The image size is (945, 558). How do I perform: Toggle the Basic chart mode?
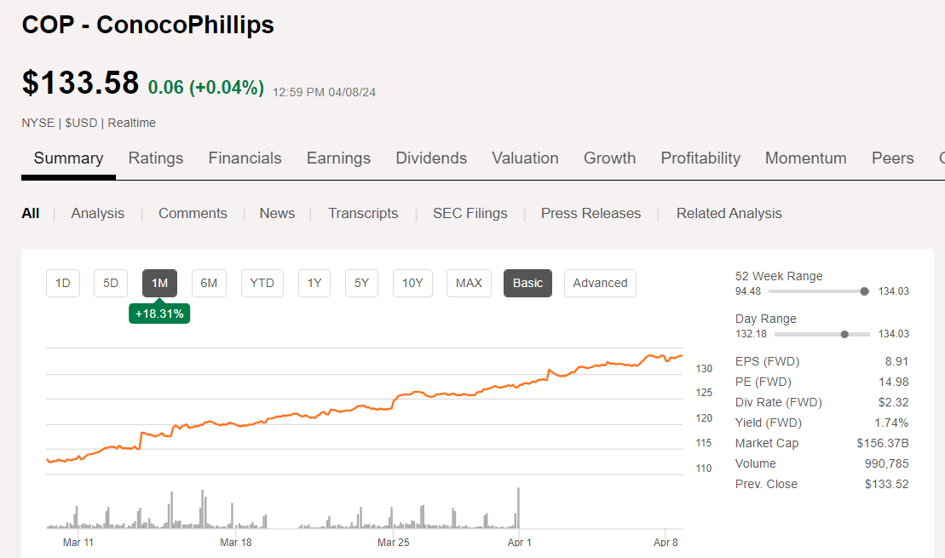(x=527, y=283)
